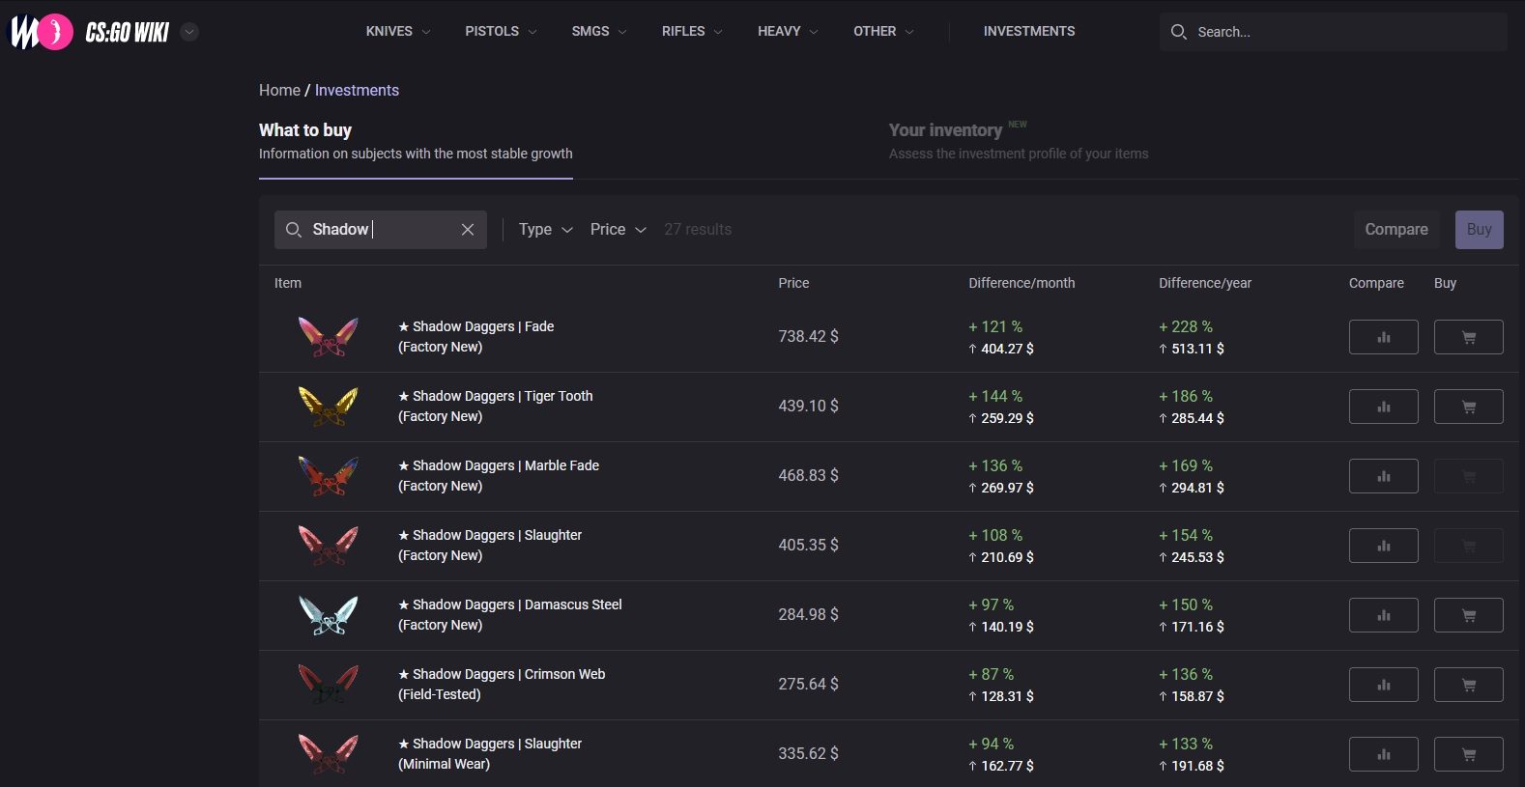This screenshot has width=1525, height=787.
Task: Click the Home breadcrumb link
Action: click(x=279, y=90)
